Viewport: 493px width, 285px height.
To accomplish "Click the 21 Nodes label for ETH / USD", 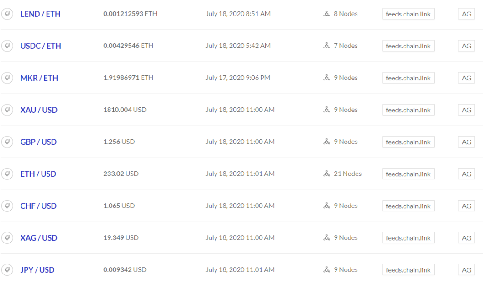I will point(347,174).
